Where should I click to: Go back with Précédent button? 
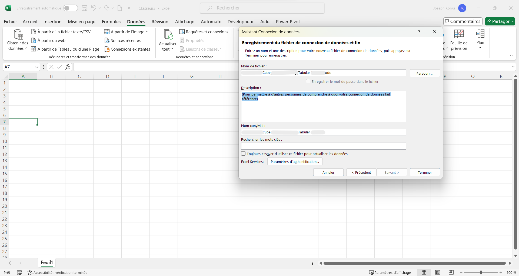click(x=361, y=172)
